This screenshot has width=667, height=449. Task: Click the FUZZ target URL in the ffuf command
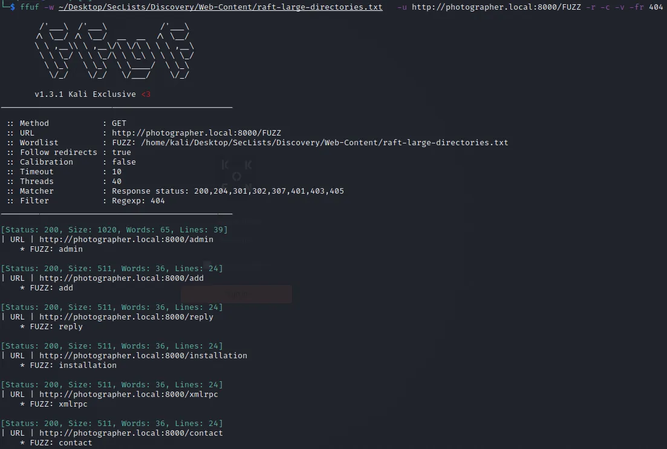tap(494, 7)
